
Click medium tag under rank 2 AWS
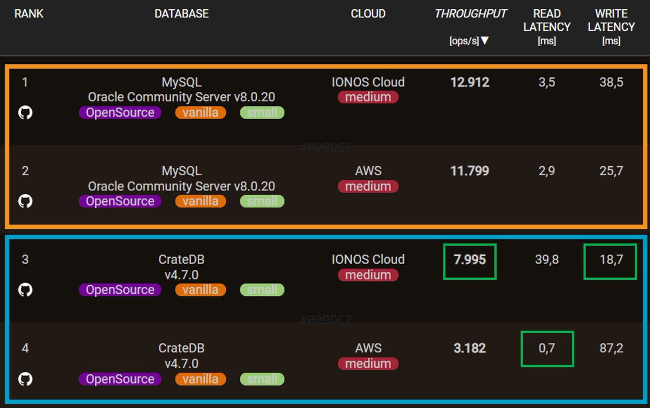click(368, 186)
